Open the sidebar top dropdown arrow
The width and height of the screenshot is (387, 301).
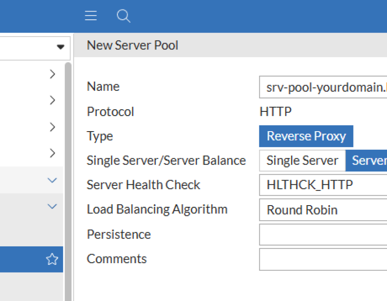click(61, 46)
